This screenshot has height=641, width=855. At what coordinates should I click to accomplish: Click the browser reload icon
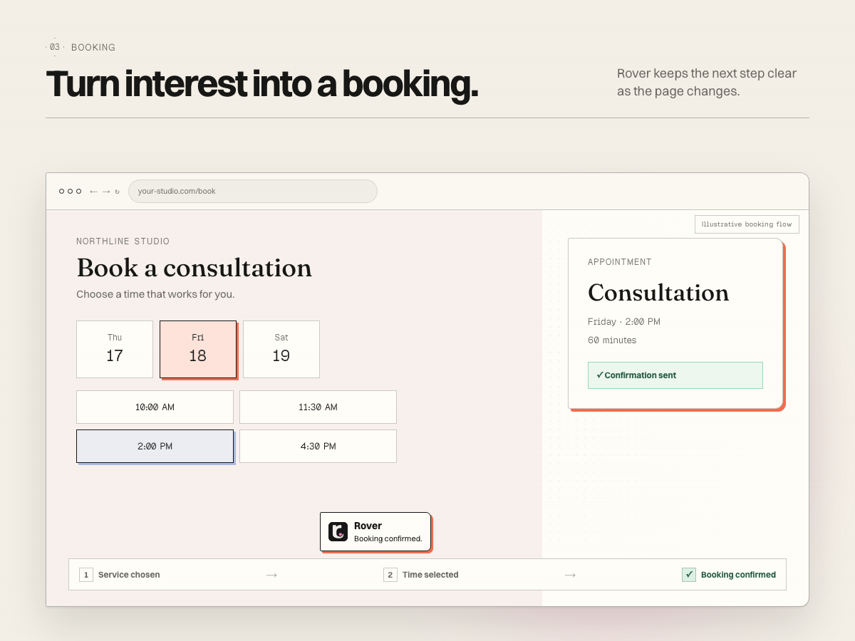click(x=118, y=192)
